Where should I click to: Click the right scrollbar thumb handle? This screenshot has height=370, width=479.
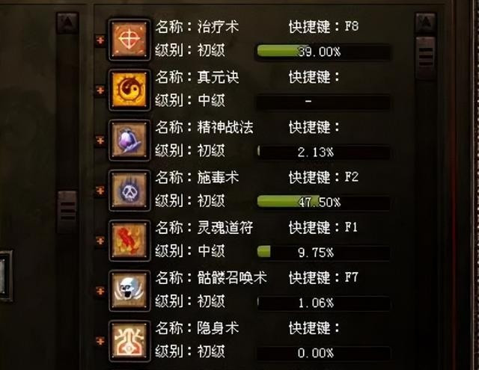(426, 57)
